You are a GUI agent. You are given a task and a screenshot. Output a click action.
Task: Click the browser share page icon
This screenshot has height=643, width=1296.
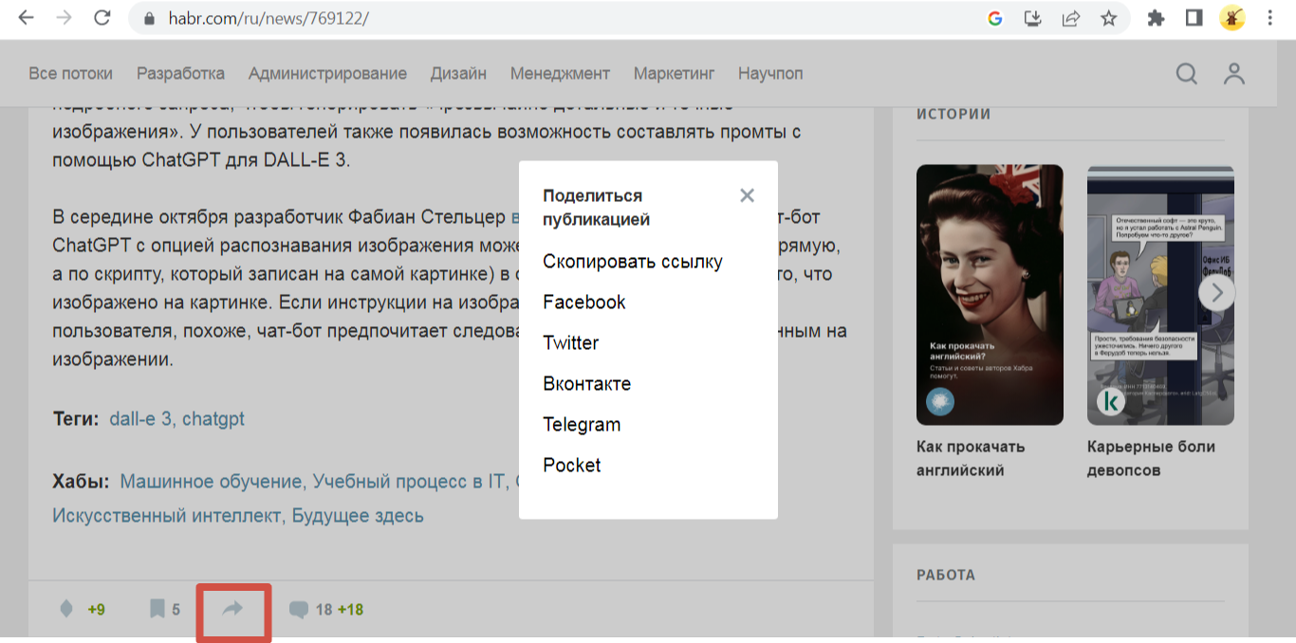[1071, 18]
